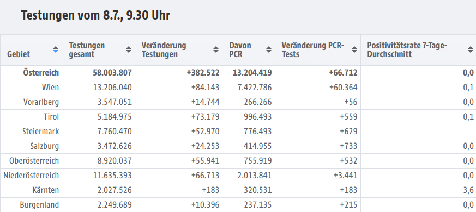Viewport: 476px width, 212px height.
Task: Select Steiermark region cell
Action: pos(41,132)
